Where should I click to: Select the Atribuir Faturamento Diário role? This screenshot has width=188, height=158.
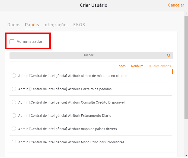coord(14,116)
